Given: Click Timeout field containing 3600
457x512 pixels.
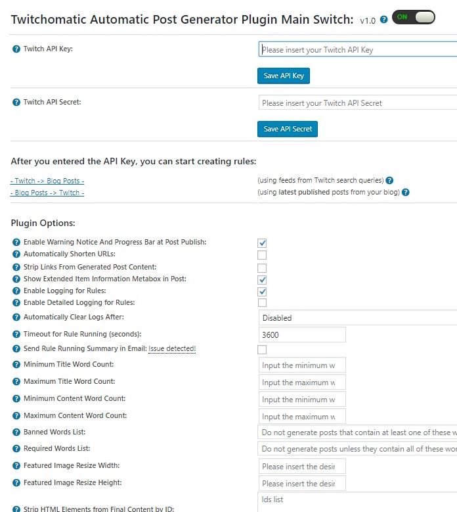Looking at the screenshot, I should pos(302,335).
